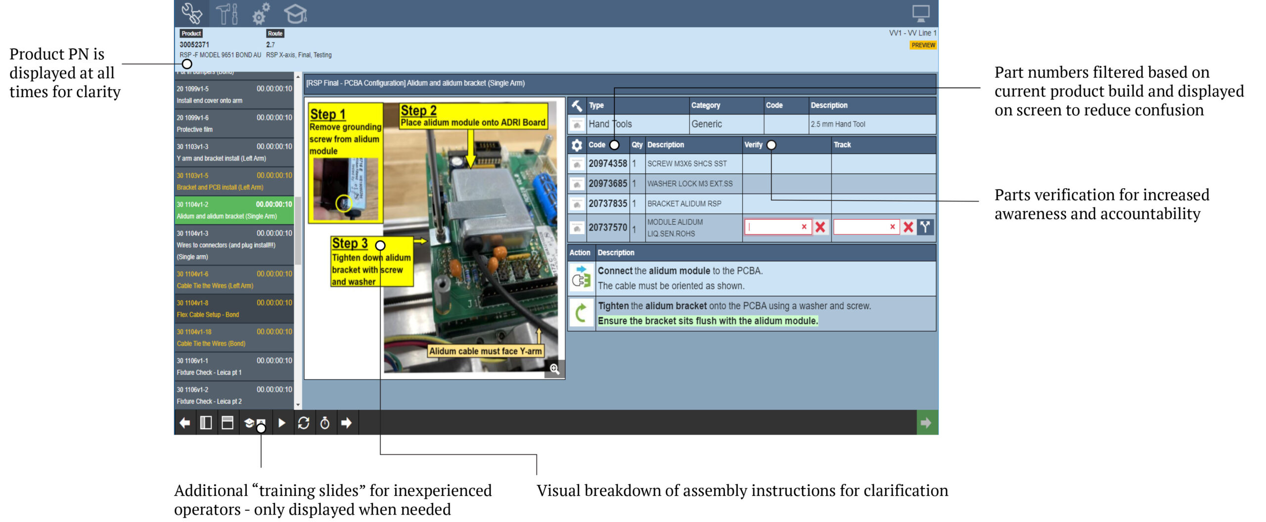Click the stopwatch timer icon
Viewport: 1266px width, 522px height.
tap(325, 423)
